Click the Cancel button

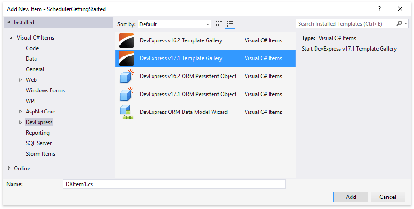388,197
